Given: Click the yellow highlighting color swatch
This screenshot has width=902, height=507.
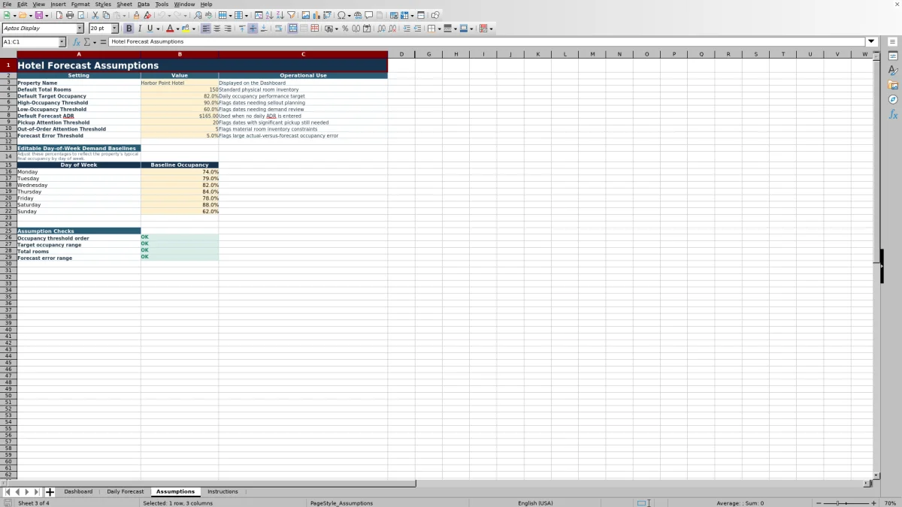Looking at the screenshot, I should (x=185, y=29).
